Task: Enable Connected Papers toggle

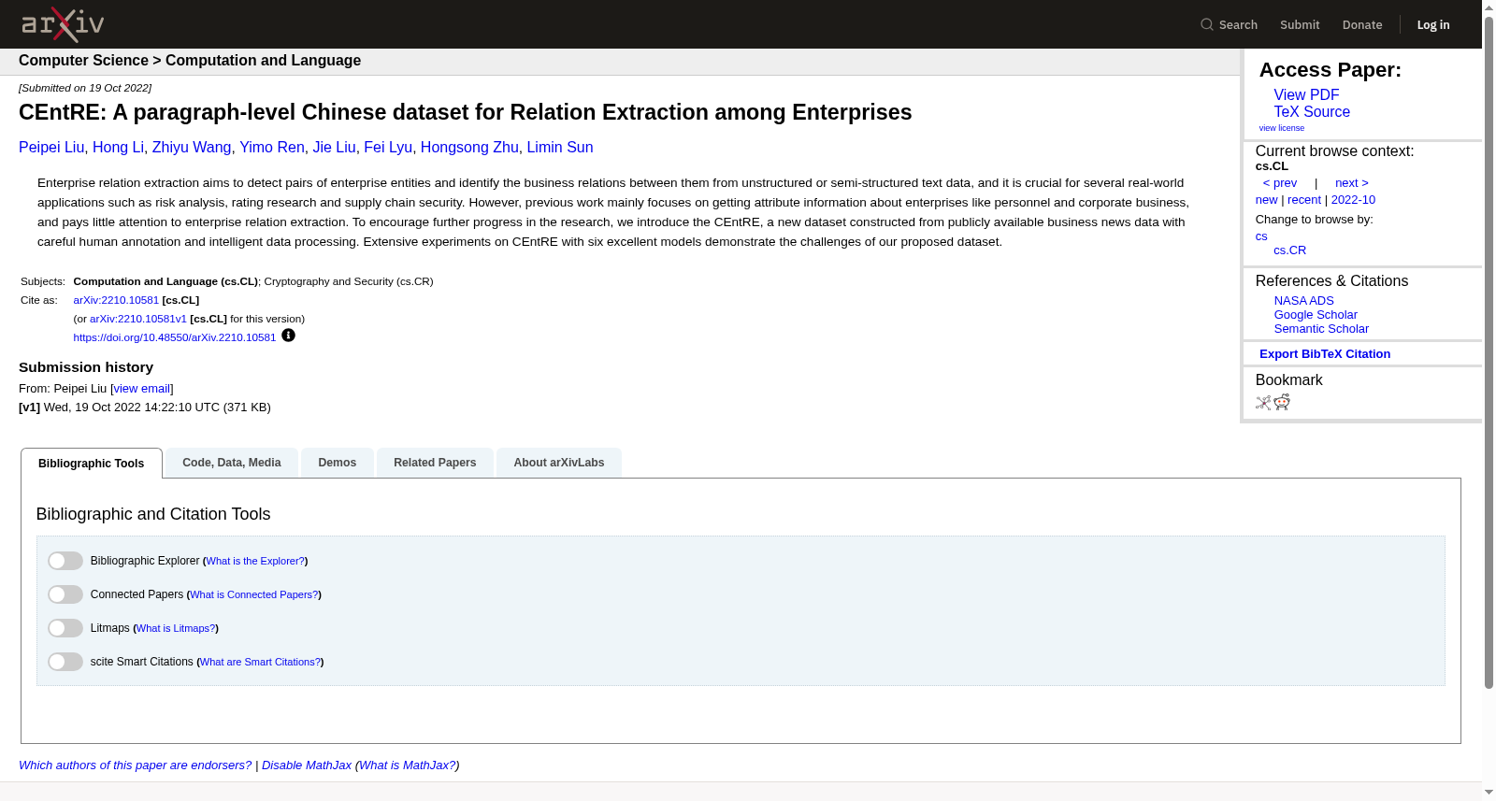Action: [x=65, y=594]
